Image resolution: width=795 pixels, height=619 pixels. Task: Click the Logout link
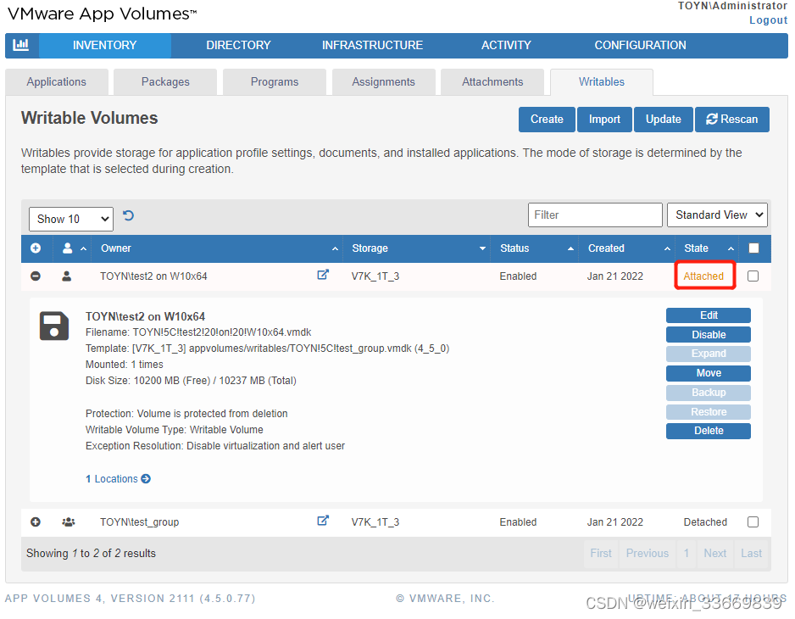[768, 20]
